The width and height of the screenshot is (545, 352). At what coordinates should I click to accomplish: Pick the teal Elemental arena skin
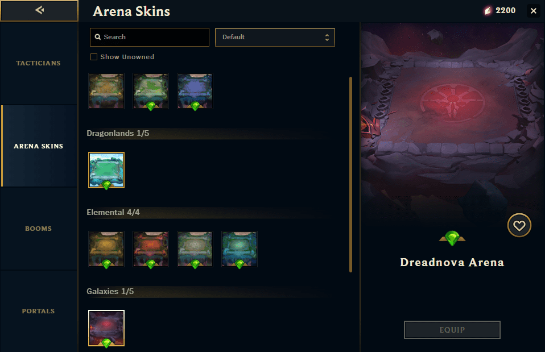click(240, 249)
